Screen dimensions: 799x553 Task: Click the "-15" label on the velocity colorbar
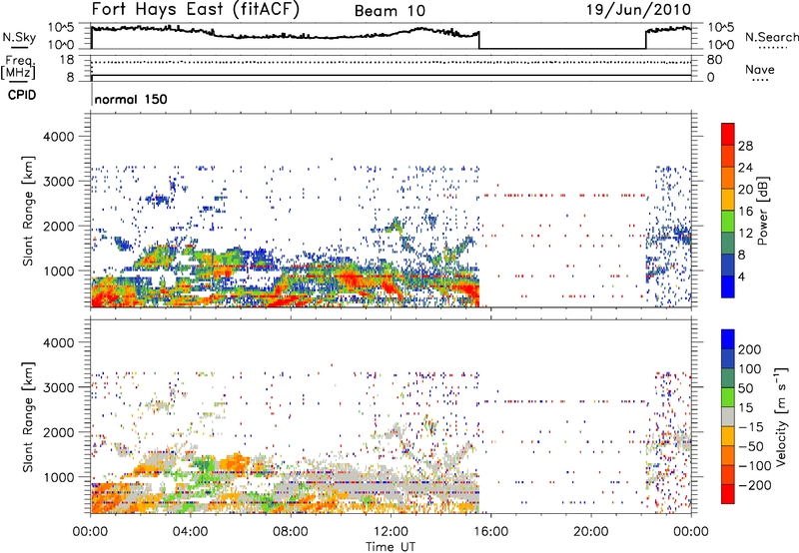(x=751, y=427)
